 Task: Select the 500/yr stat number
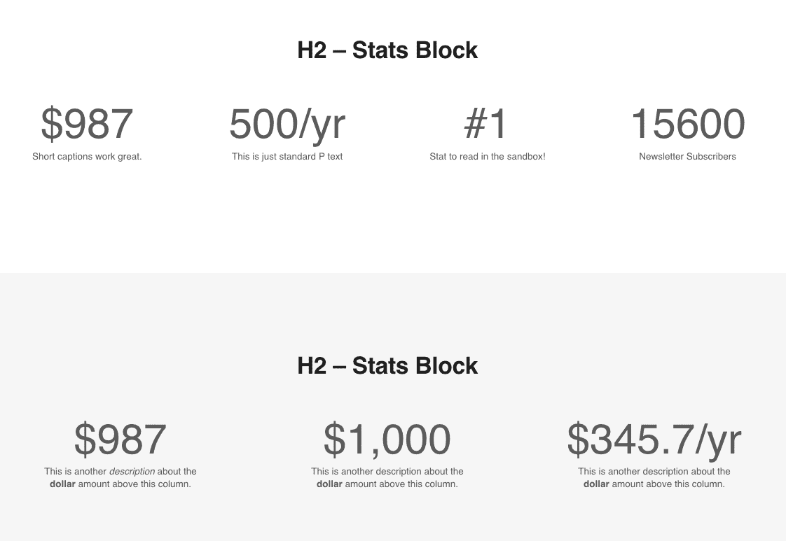point(287,124)
